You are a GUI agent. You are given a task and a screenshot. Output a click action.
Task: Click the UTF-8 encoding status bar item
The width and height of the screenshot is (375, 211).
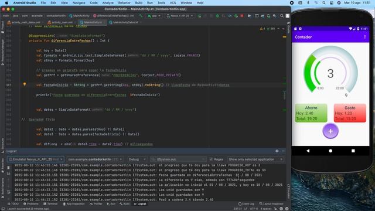tap(254, 209)
